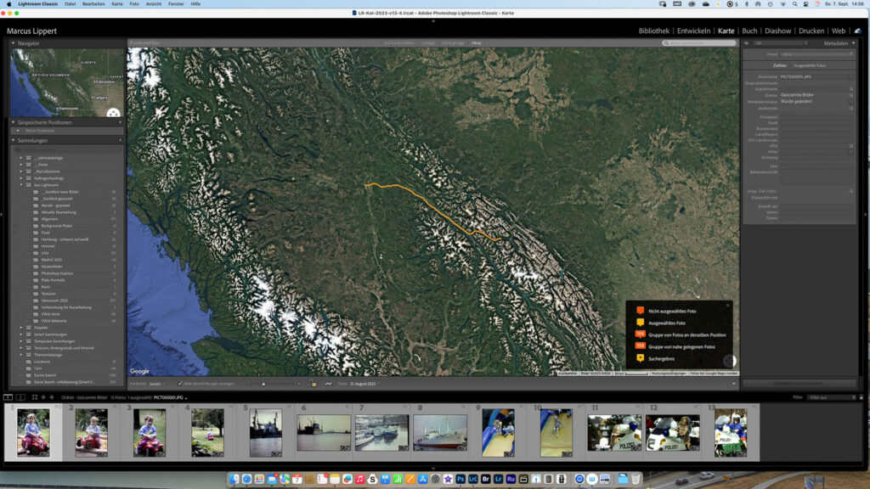Open the Drucken module
Screen dimensions: 870x489
pos(811,31)
